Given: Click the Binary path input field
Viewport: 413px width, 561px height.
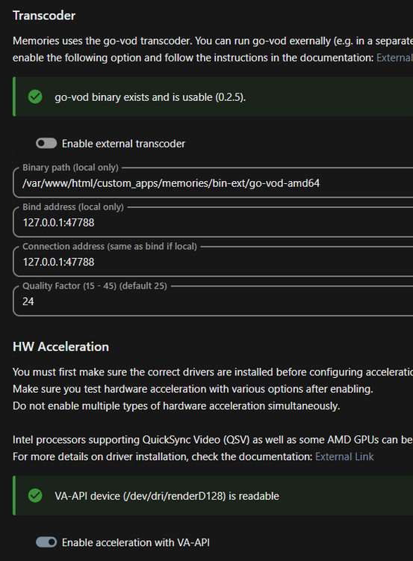Looking at the screenshot, I should click(213, 183).
